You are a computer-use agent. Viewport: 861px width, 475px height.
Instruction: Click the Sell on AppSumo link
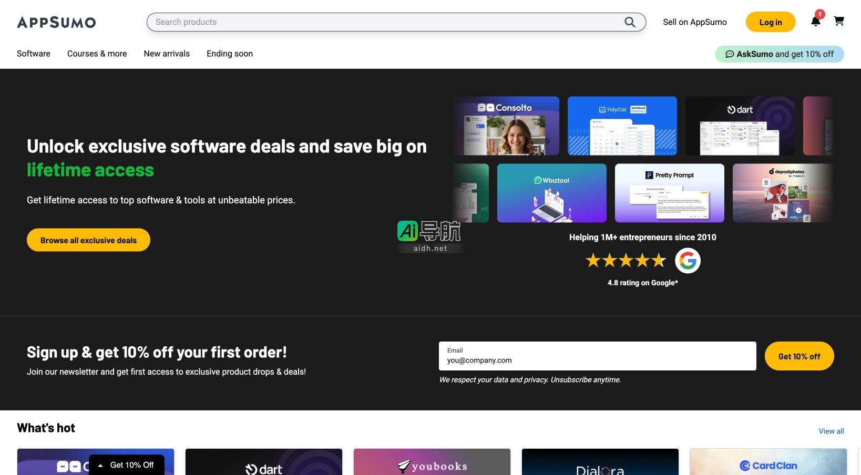click(x=694, y=22)
